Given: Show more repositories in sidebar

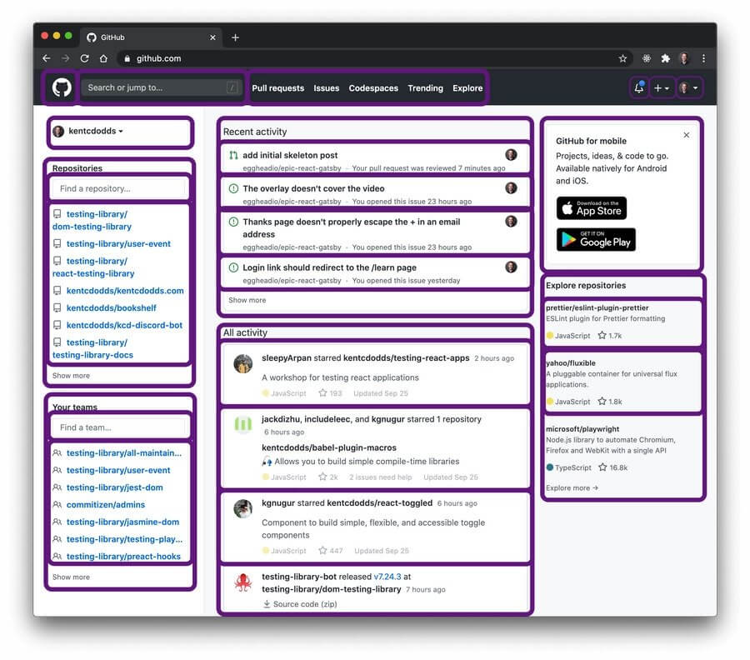Looking at the screenshot, I should click(x=71, y=376).
